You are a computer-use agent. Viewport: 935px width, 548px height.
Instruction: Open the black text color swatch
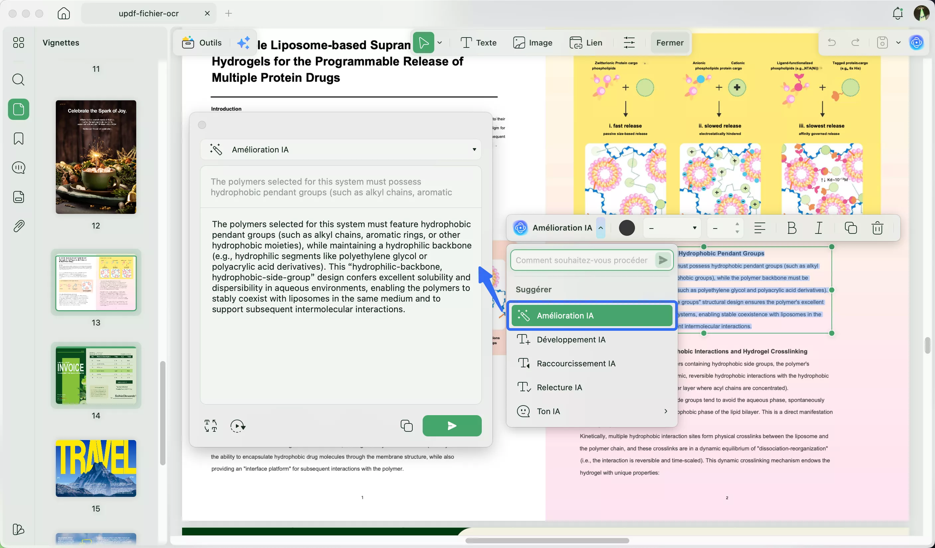pyautogui.click(x=627, y=228)
